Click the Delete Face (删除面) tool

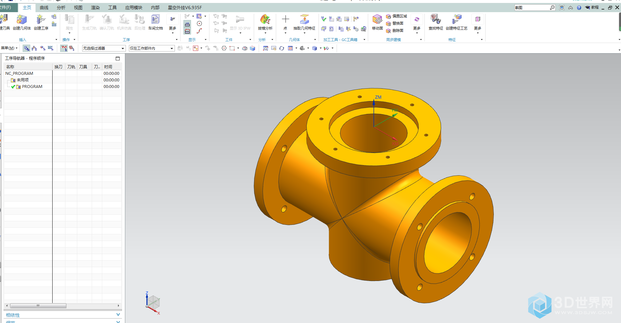(x=395, y=31)
